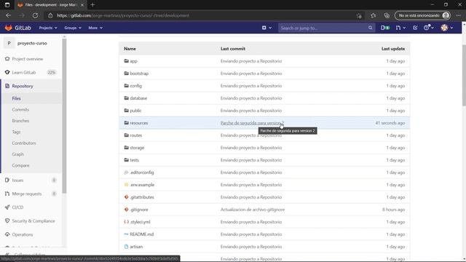Open the .styleci.yml file

(x=140, y=222)
